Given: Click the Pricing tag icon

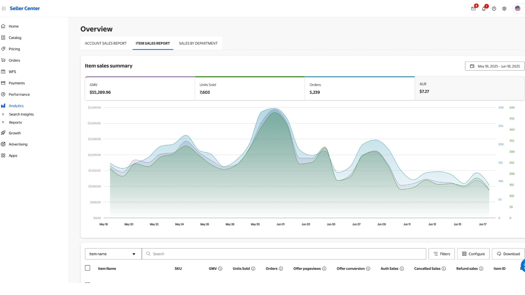Looking at the screenshot, I should (3, 49).
